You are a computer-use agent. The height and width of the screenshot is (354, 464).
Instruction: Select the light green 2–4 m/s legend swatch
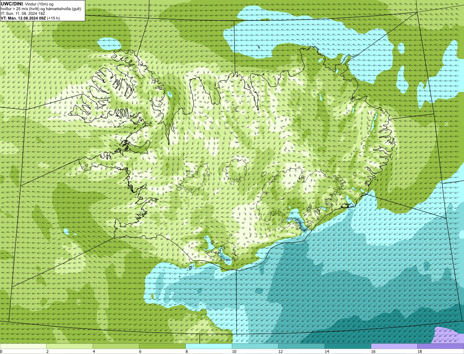(70, 346)
